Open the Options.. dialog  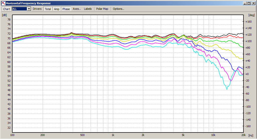[118, 9]
